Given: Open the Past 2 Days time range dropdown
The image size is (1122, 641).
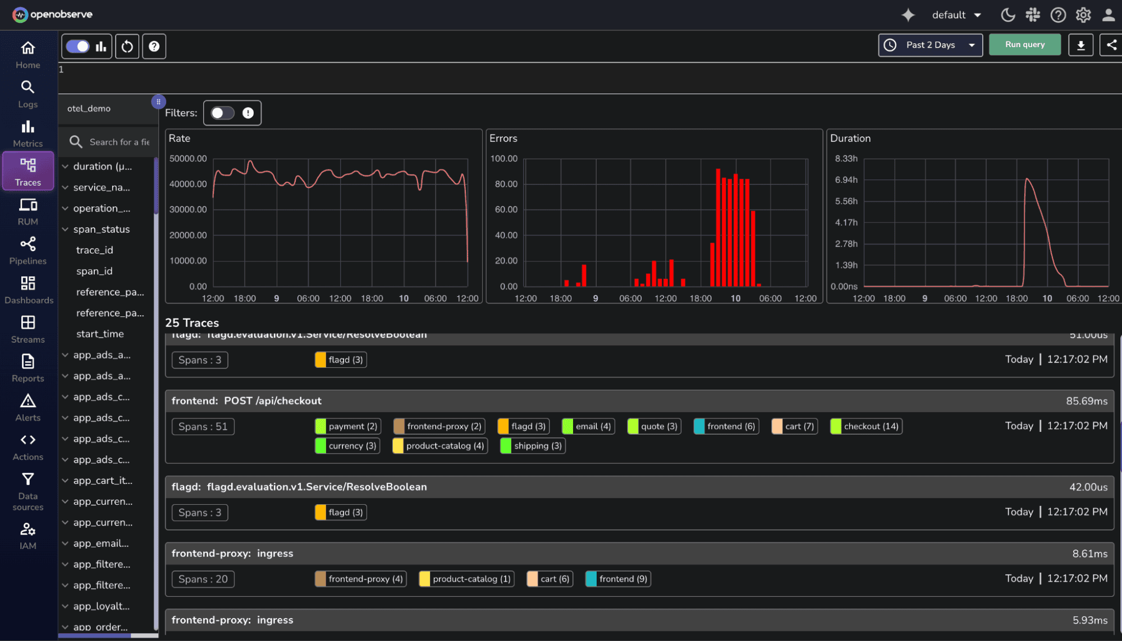Looking at the screenshot, I should tap(929, 45).
